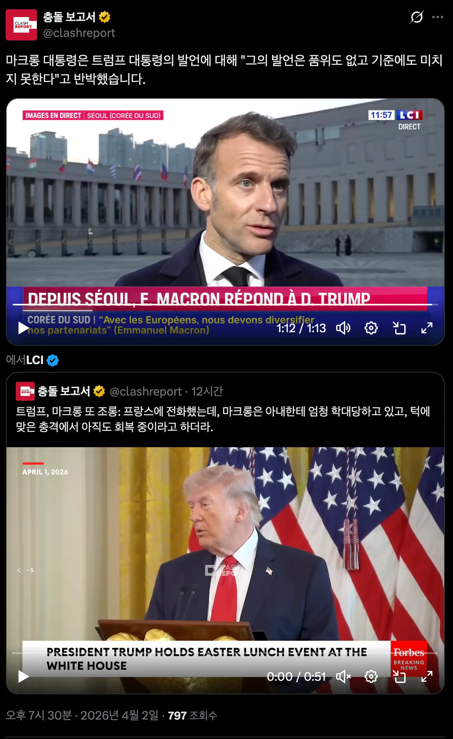Seek on the Macron video progress bar
Viewport: 453px width, 739px height.
coord(225,305)
